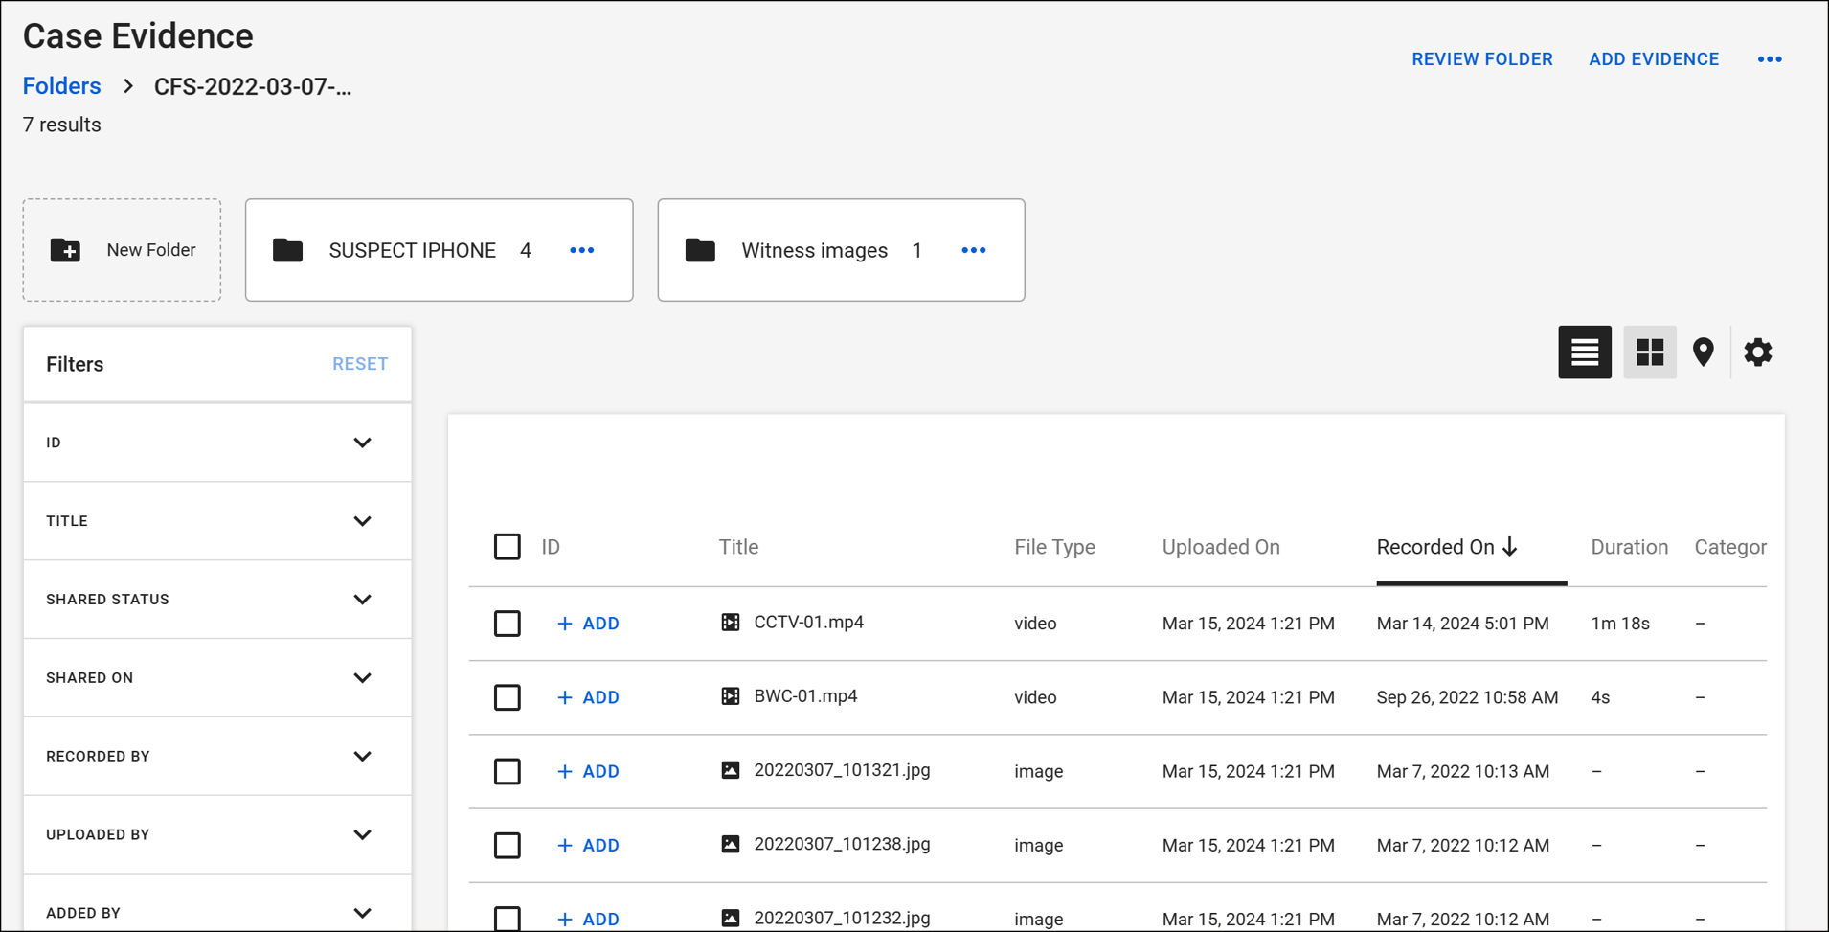Check the checkbox for CCTV-01.mp4
The width and height of the screenshot is (1829, 932).
pos(507,623)
